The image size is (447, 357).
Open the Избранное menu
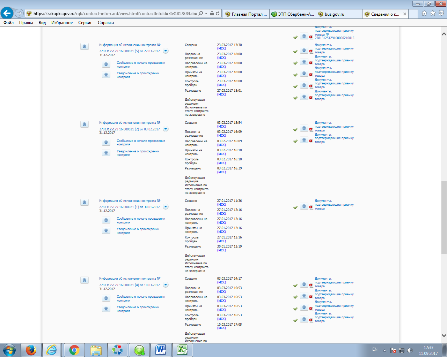(62, 23)
